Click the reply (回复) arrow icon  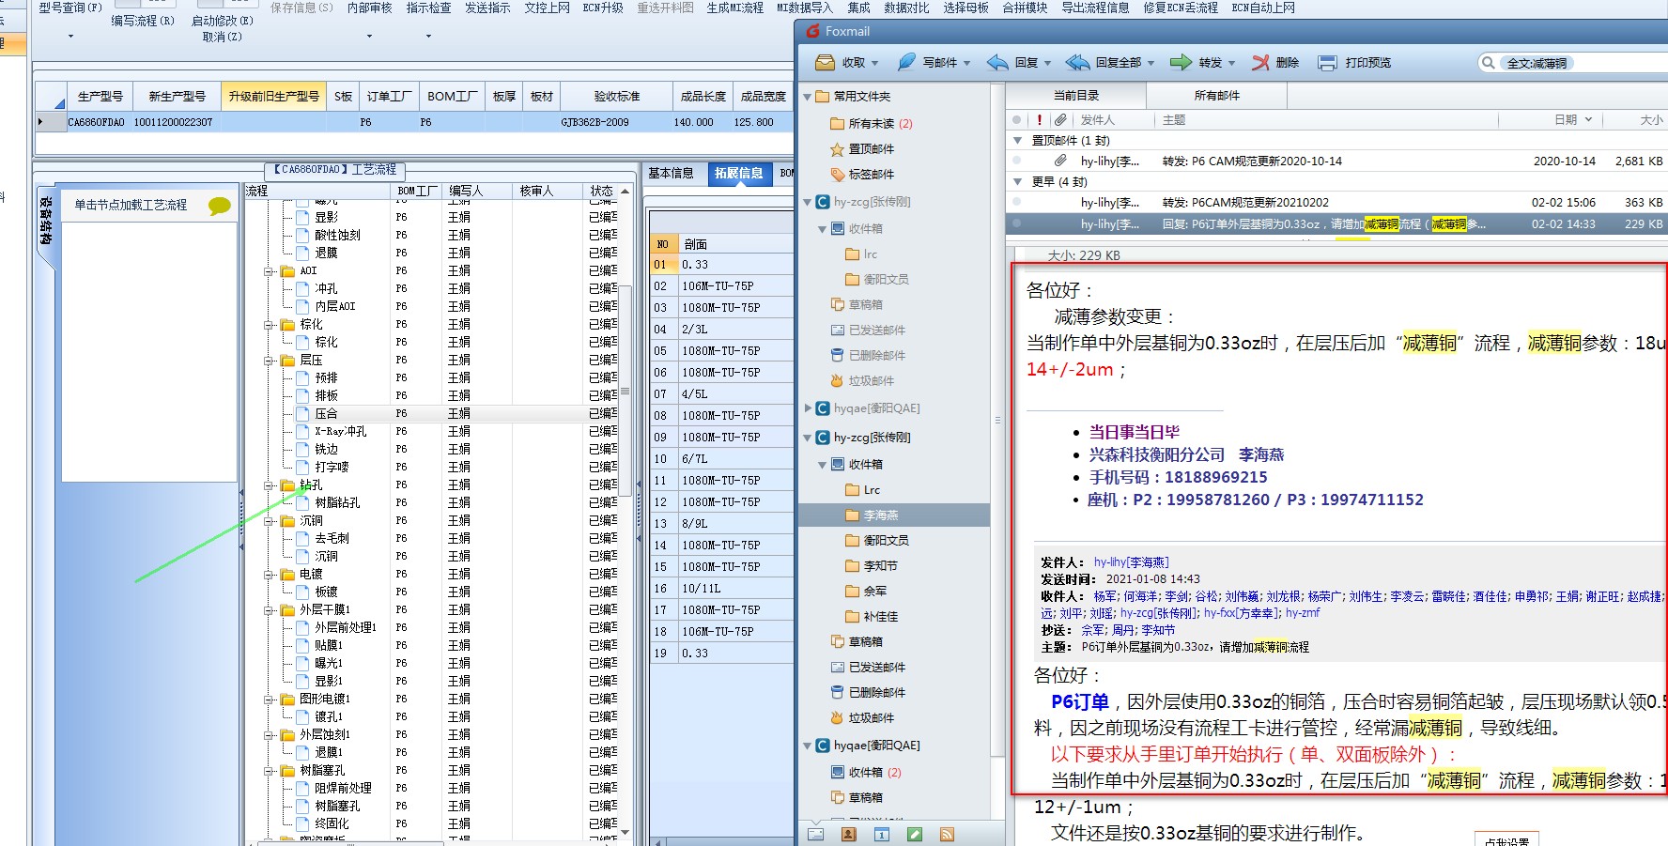point(997,63)
